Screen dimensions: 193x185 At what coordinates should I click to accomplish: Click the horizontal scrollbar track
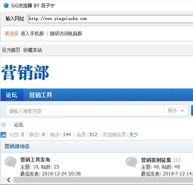pyautogui.click(x=103, y=180)
